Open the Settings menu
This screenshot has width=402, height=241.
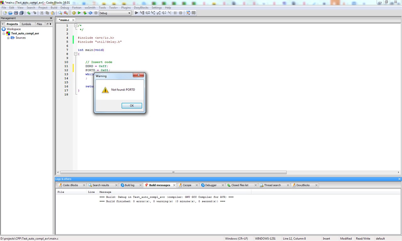[x=157, y=8]
